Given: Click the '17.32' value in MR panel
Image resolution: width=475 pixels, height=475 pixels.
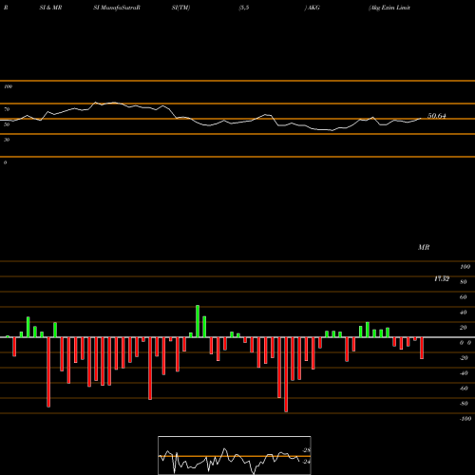Looking at the screenshot, I should [x=442, y=278].
